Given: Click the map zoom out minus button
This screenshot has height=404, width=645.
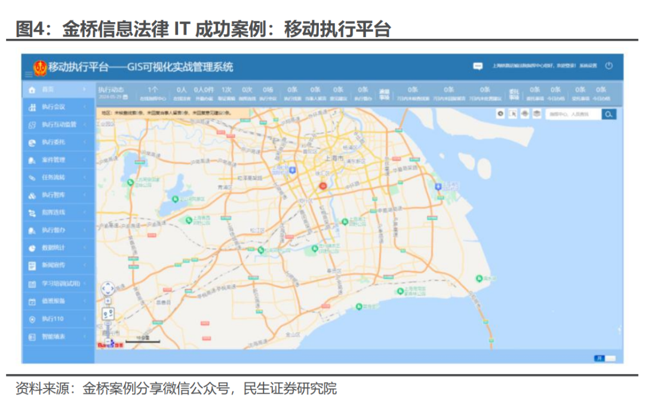Looking at the screenshot, I should [x=107, y=341].
